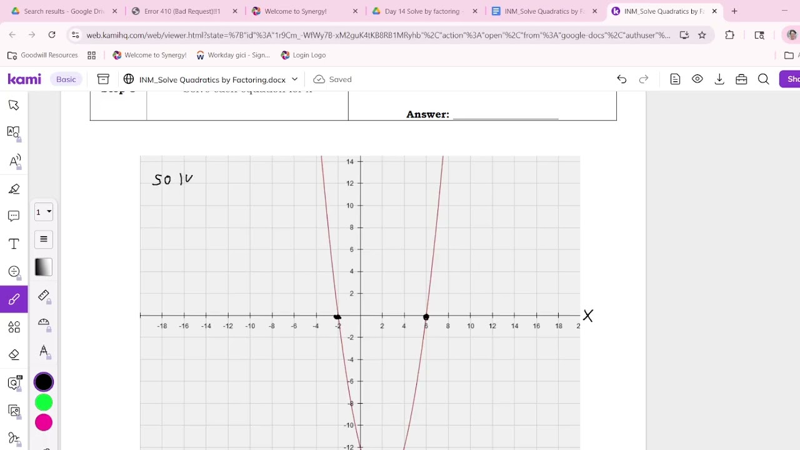Image resolution: width=800 pixels, height=450 pixels.
Task: Install app icon in address bar
Action: point(684,35)
